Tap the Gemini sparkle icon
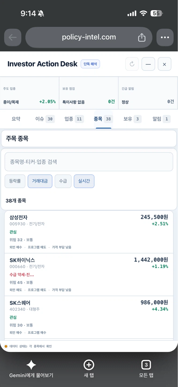Viewport: 178px width, 387px height. 31,365
